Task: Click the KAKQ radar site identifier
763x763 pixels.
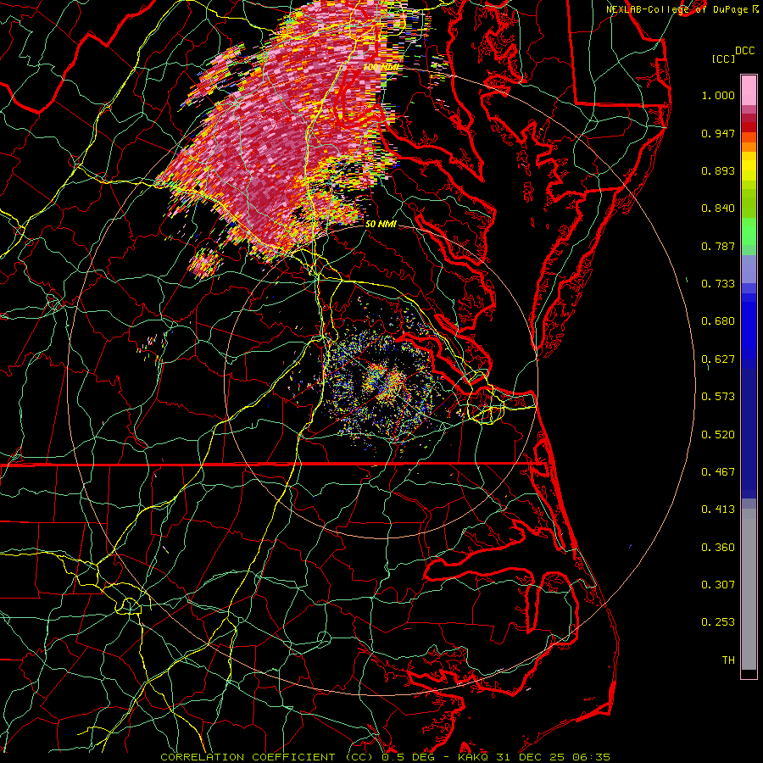Action: (473, 757)
